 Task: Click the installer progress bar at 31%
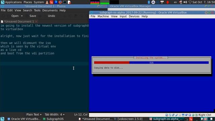(152, 63)
